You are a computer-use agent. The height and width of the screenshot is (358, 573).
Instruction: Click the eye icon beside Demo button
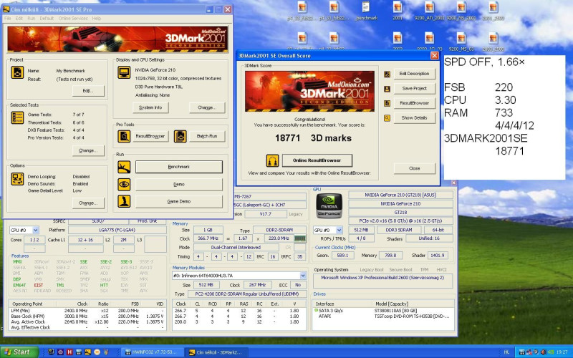click(x=124, y=184)
